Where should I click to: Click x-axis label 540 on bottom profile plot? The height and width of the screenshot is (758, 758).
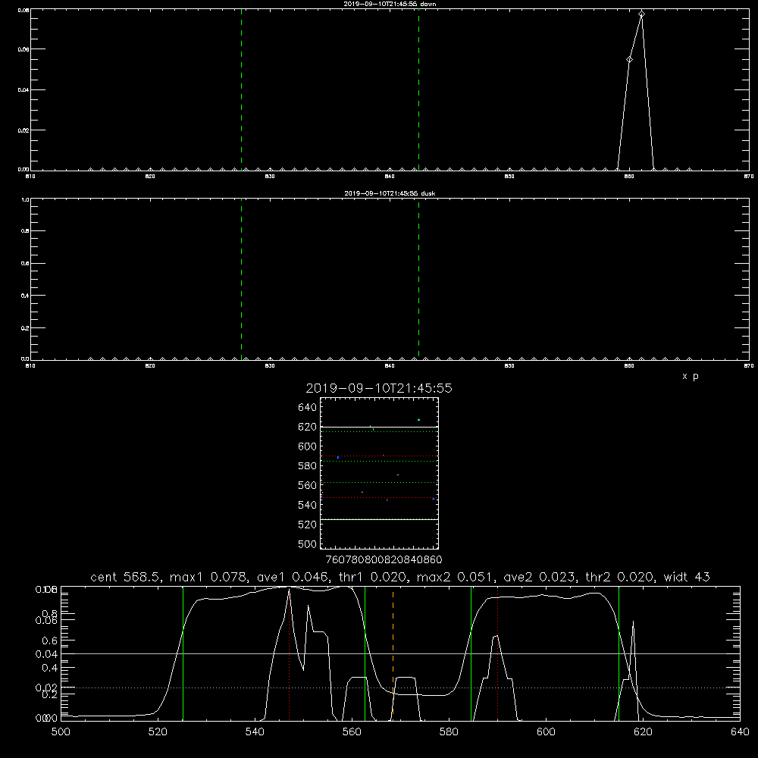tap(255, 732)
